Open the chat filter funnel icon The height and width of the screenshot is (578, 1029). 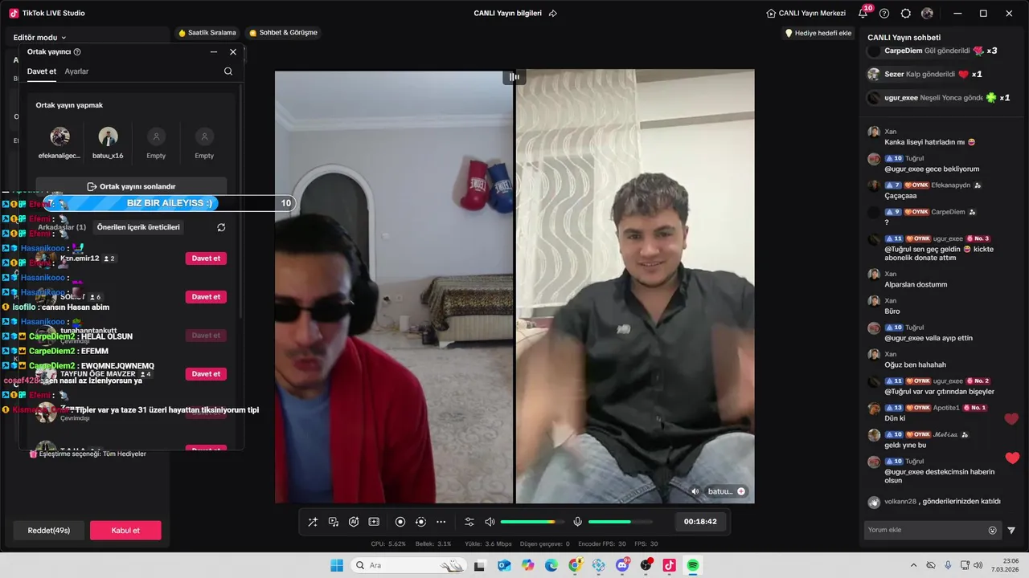point(1011,530)
